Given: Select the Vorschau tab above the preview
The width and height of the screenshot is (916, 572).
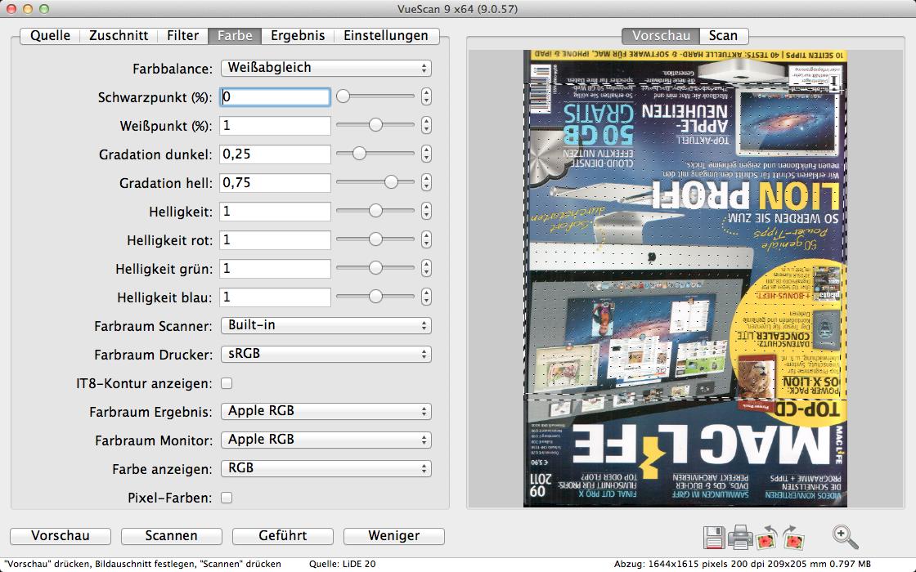Looking at the screenshot, I should click(661, 36).
